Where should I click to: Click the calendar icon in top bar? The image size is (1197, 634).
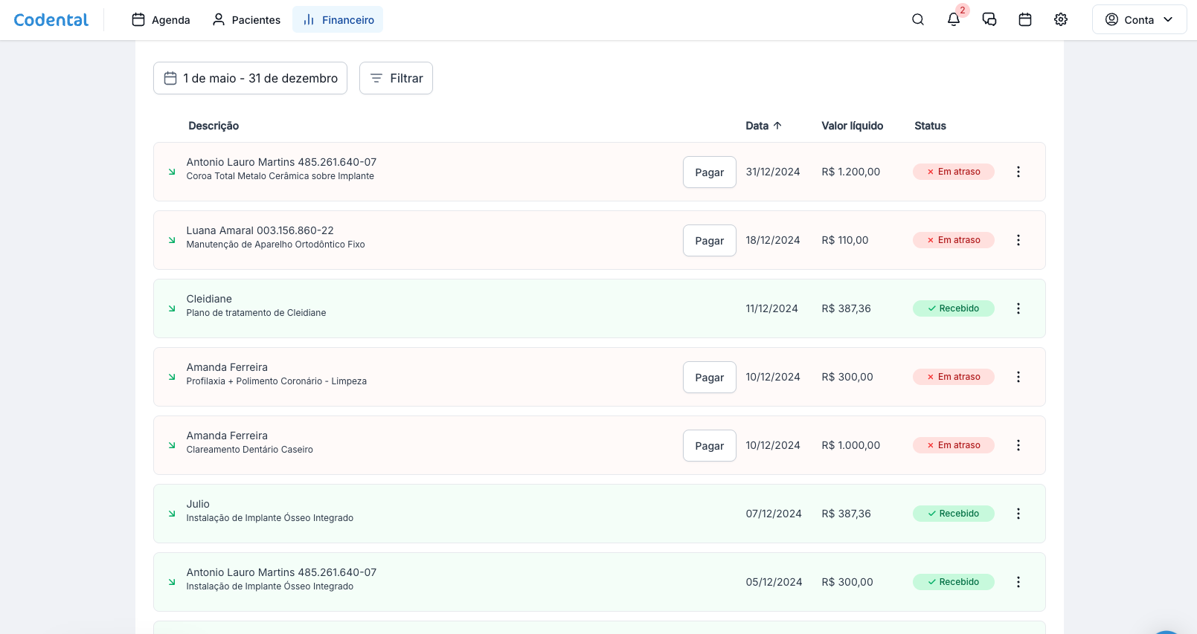1025,20
